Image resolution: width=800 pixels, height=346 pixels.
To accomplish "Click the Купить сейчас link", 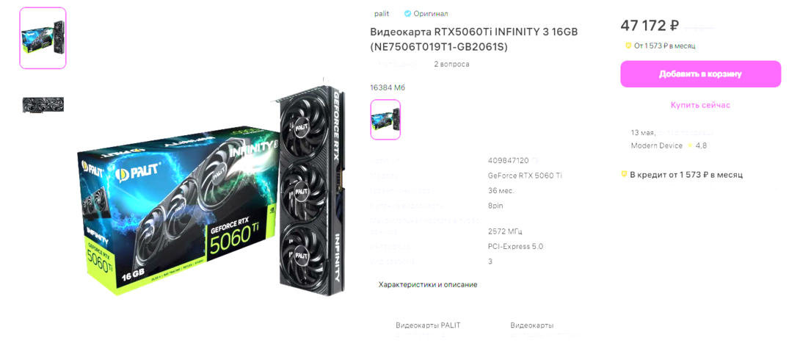I will (x=700, y=105).
